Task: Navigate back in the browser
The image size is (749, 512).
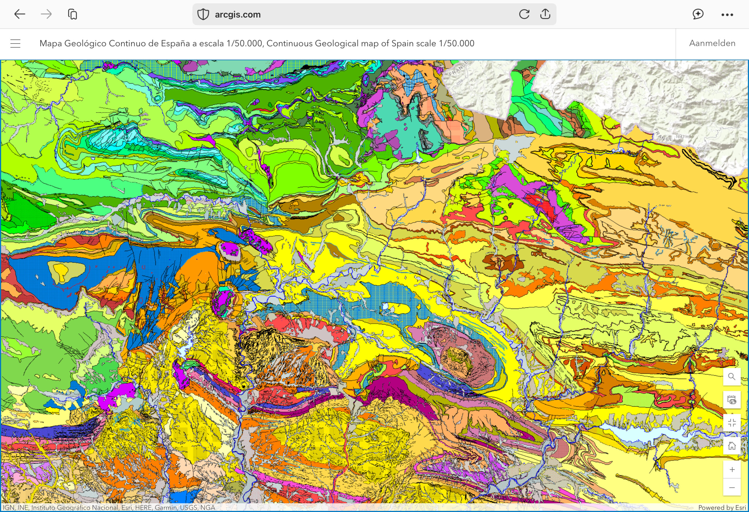Action: pyautogui.click(x=20, y=14)
